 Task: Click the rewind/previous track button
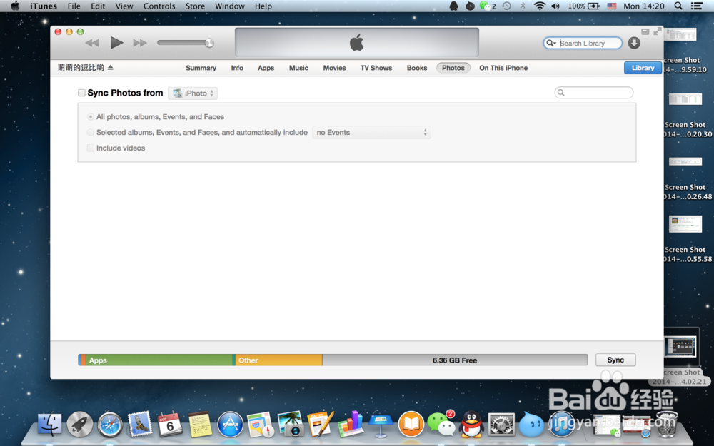92,43
